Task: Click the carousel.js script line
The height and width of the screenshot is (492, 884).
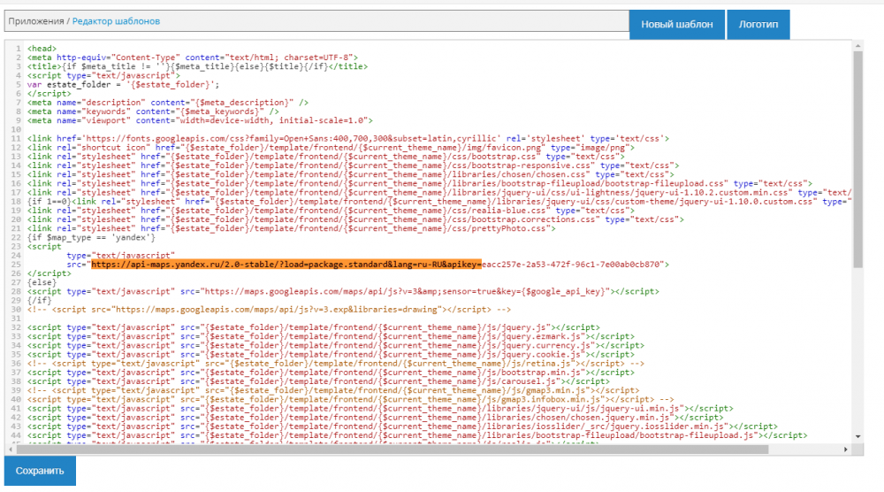Action: (x=318, y=381)
